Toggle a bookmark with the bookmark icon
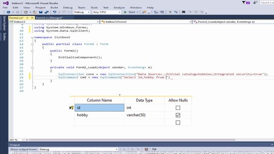The height and width of the screenshot is (154, 274). coord(184,12)
